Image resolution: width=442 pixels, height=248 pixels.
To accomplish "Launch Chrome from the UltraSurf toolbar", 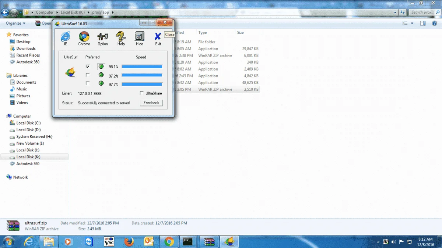I will pyautogui.click(x=84, y=38).
